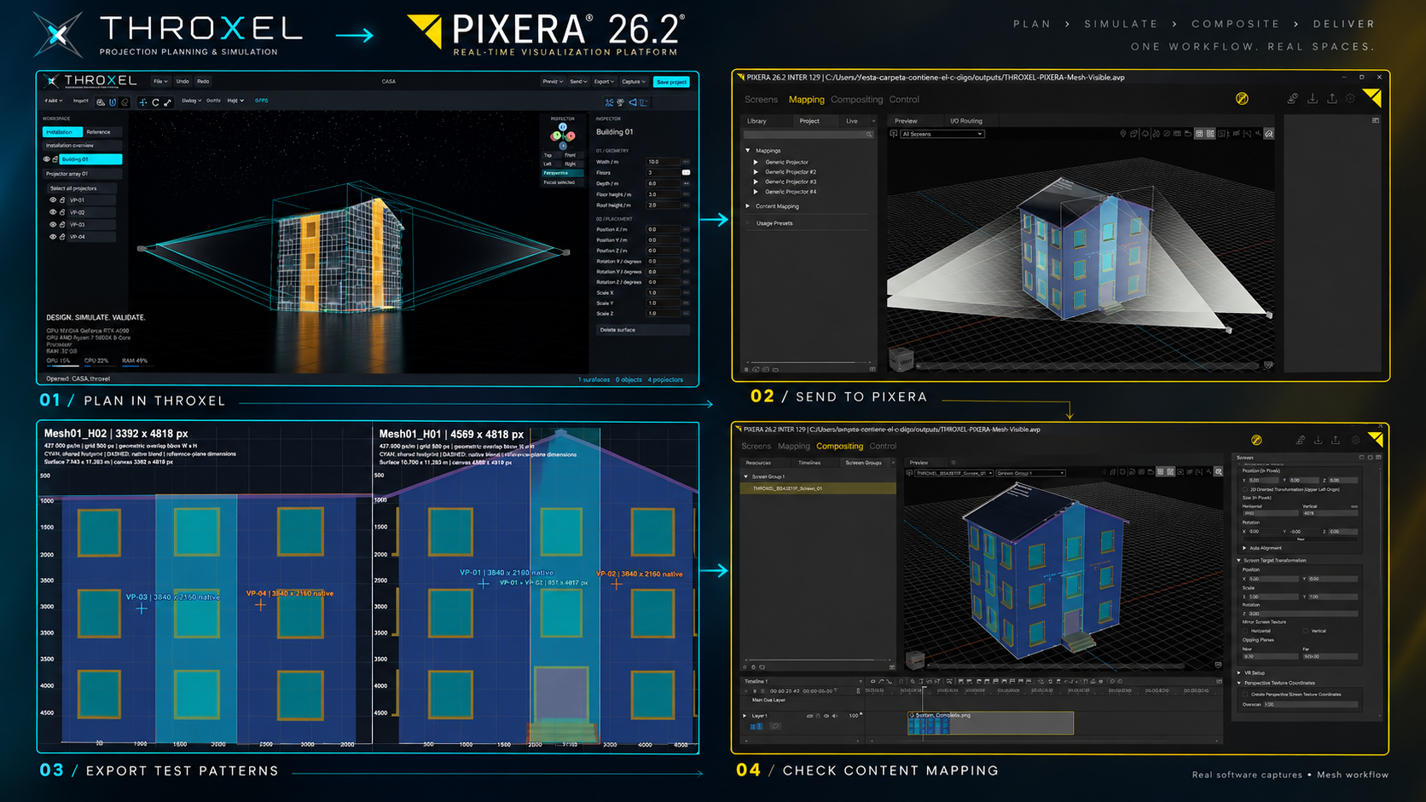Click the search magnifier in PIXERA Project panel
The width and height of the screenshot is (1426, 802).
click(869, 134)
